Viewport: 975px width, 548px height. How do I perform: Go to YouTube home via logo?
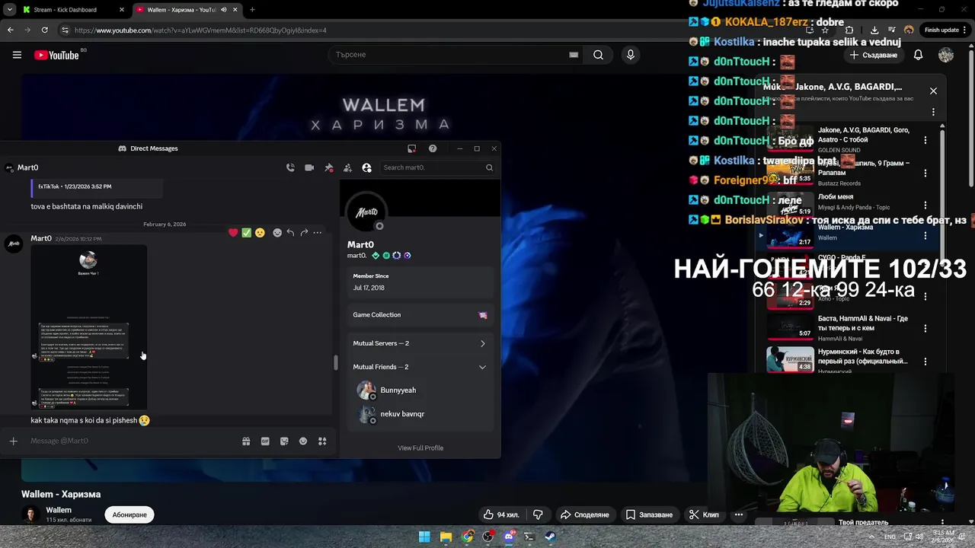pyautogui.click(x=57, y=55)
